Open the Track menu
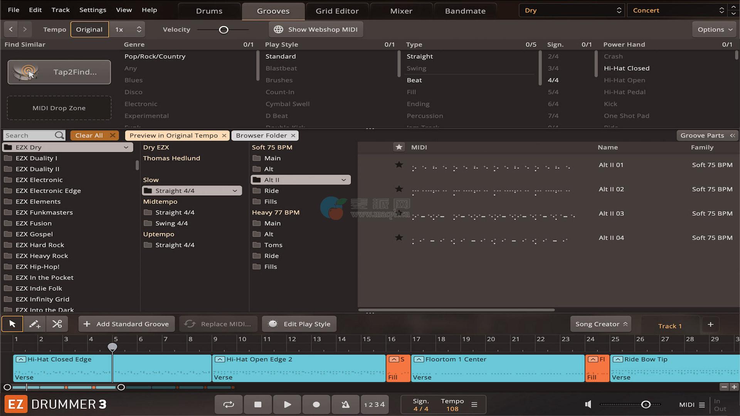Viewport: 740px width, 416px height. pyautogui.click(x=61, y=10)
